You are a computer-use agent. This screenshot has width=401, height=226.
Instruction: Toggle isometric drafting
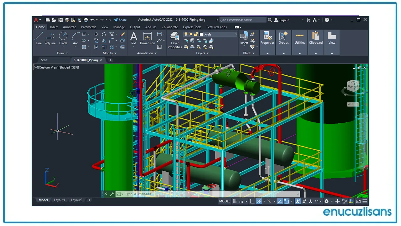269,201
